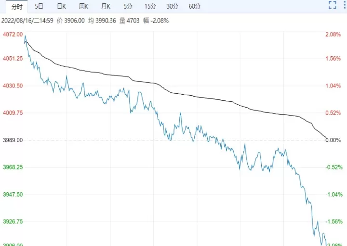The width and height of the screenshot is (347, 246).
Task: Open the 周K chart tab
Action: 83,6
